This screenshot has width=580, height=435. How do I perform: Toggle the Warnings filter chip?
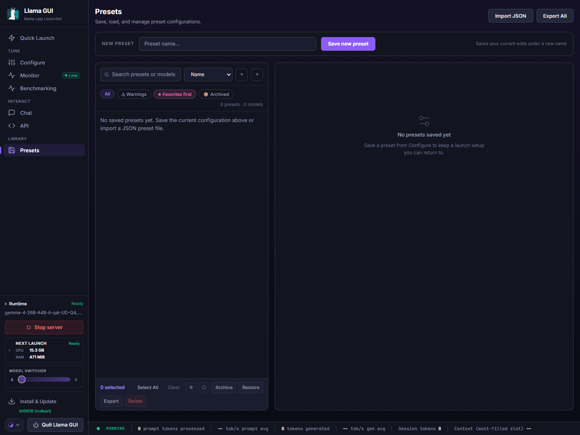[134, 94]
